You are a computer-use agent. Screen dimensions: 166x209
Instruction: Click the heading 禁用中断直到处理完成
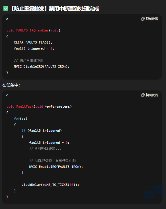tap(74, 9)
